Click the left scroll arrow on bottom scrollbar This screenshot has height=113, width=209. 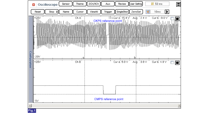(x=30, y=106)
